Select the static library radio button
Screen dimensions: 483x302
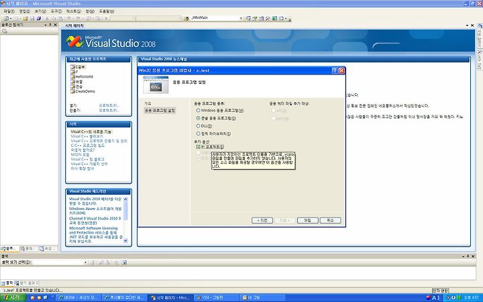(198, 134)
